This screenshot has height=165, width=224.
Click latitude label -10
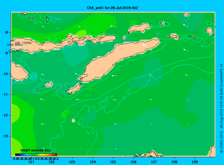[5, 74]
